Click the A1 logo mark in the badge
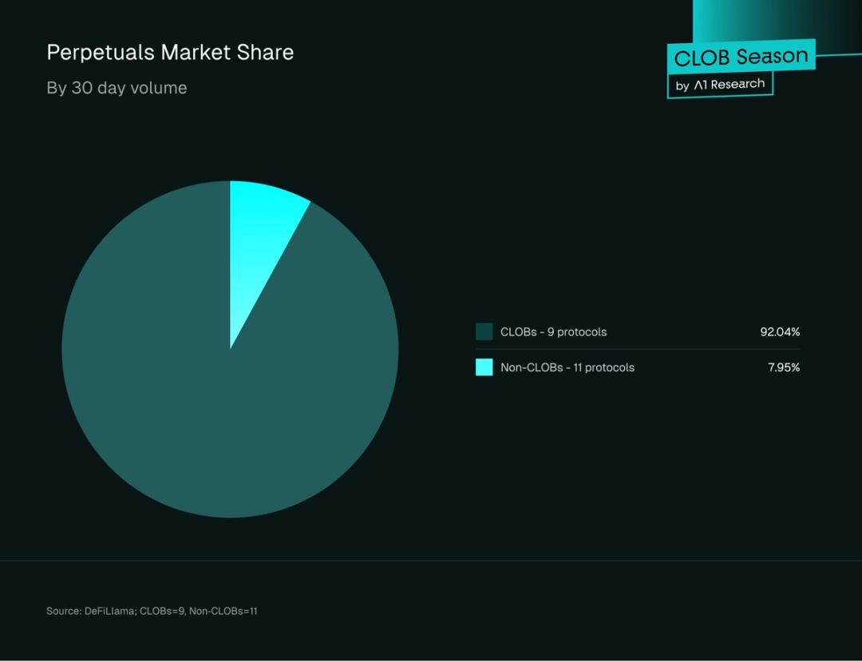This screenshot has width=862, height=661. [700, 85]
